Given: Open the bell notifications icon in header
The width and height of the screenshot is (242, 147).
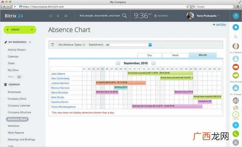Looking at the screenshot, I should coord(58,16).
